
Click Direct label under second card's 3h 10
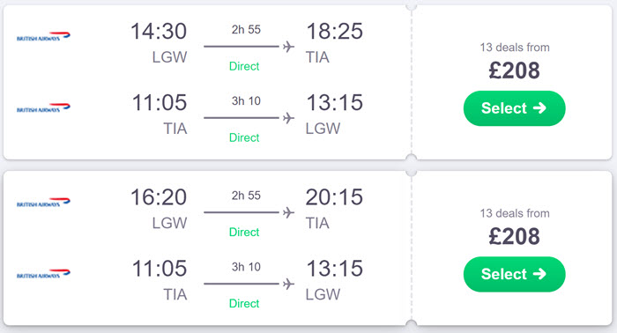pyautogui.click(x=244, y=304)
